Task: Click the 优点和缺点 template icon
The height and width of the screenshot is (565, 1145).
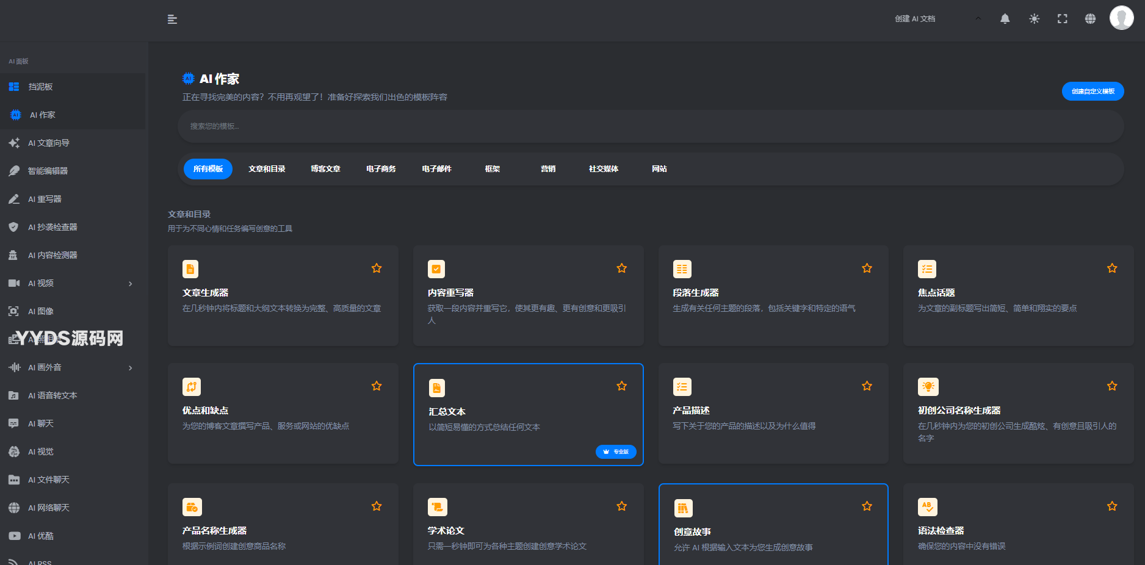Action: 191,387
